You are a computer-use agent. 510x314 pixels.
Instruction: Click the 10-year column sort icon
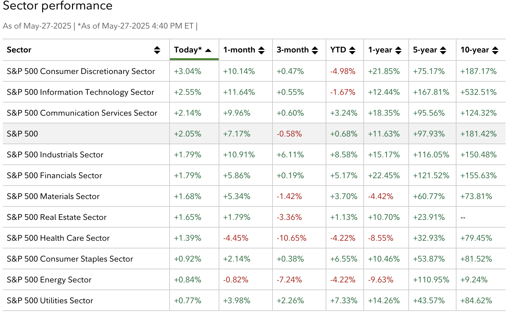pos(495,50)
